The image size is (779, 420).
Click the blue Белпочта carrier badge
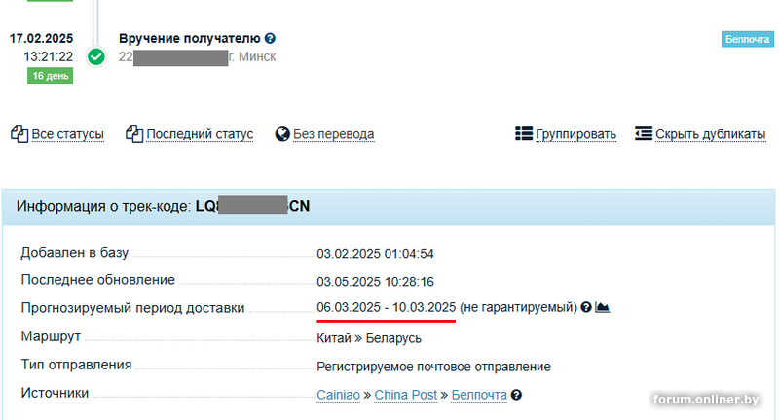(747, 39)
